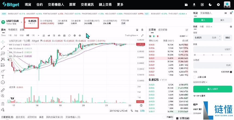
Task: Open 生效時間 GTC dropdown
Action: coord(200,82)
